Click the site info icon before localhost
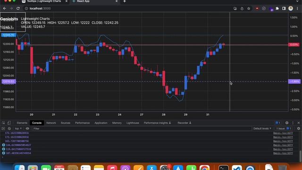Viewport: 302px width, 170px height. [x=26, y=8]
